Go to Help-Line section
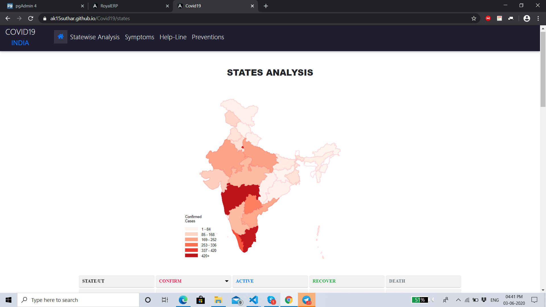The width and height of the screenshot is (546, 307). 173,37
